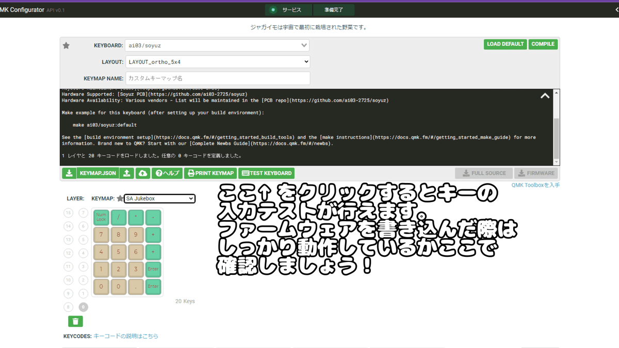Switch to layer 7

click(83, 213)
